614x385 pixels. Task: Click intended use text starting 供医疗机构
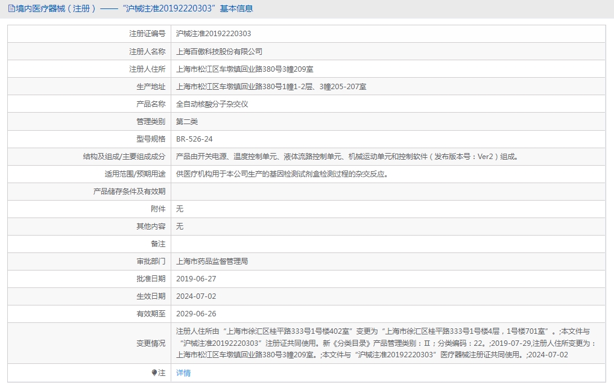[282, 174]
